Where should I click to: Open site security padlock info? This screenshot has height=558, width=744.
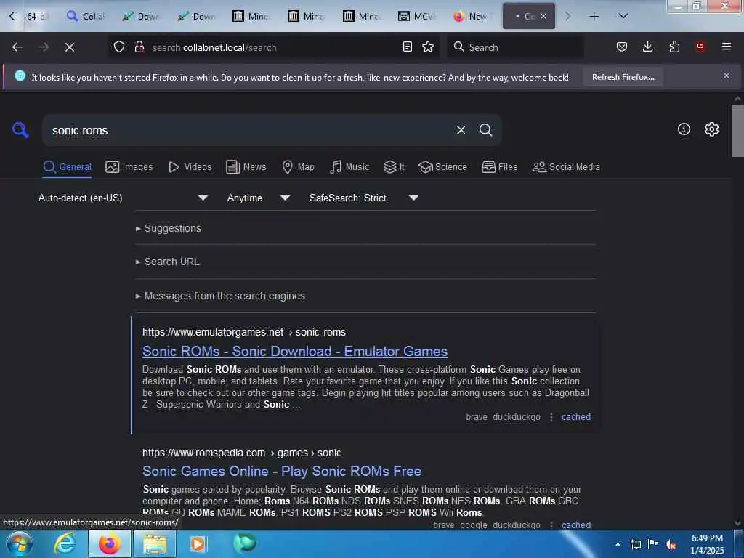[139, 46]
